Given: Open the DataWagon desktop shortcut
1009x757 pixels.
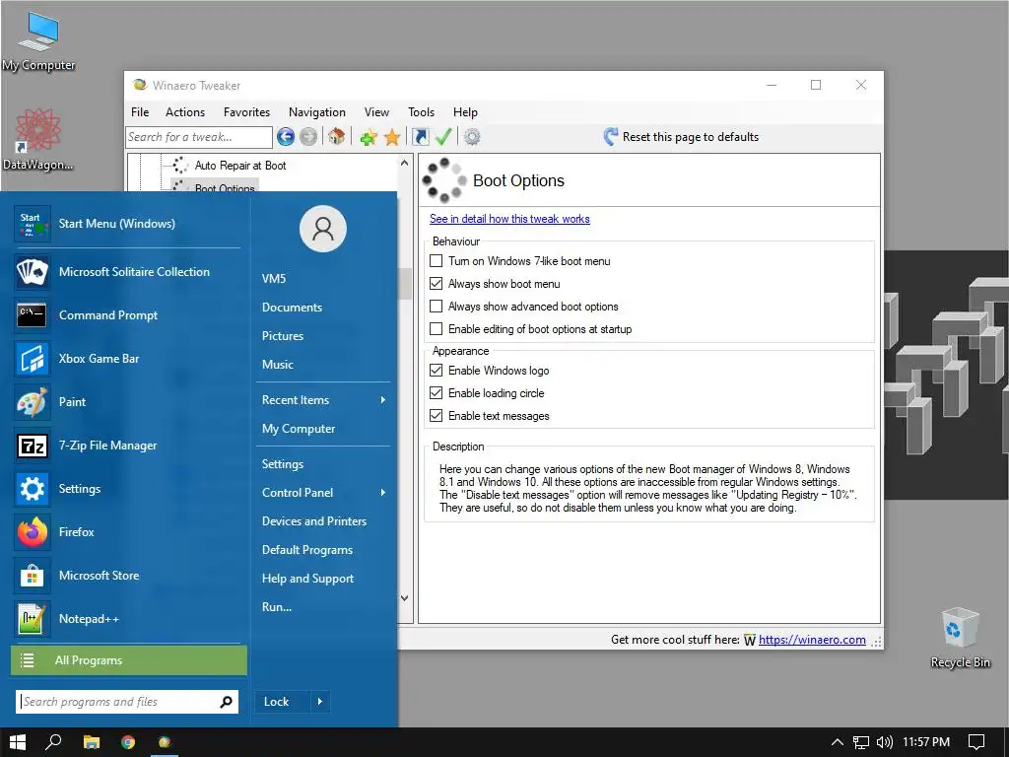Looking at the screenshot, I should tap(37, 140).
